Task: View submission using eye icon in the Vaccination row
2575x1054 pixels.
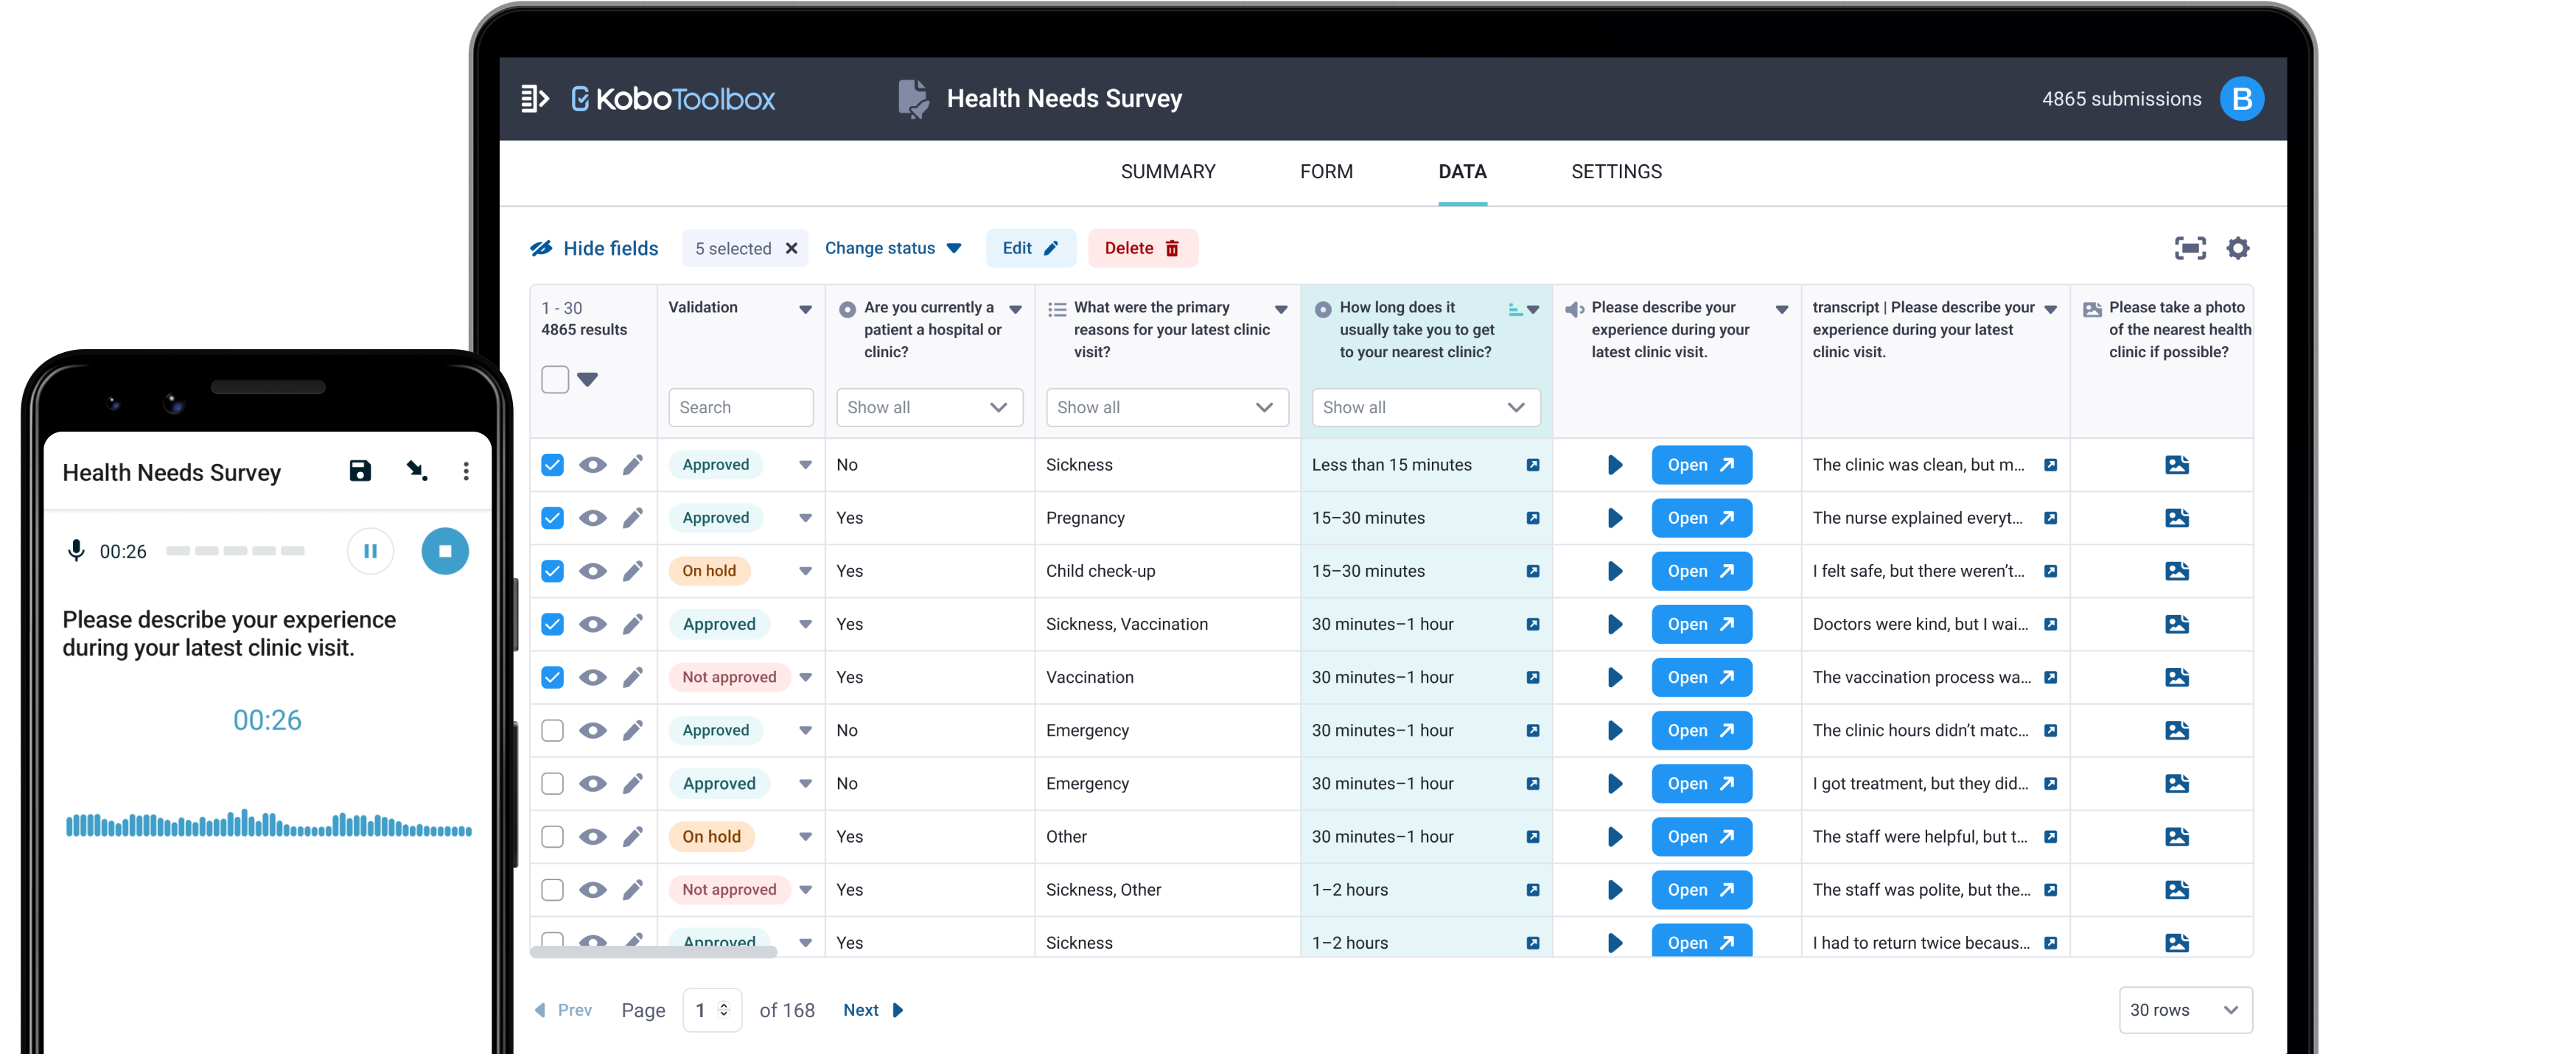Action: click(593, 678)
